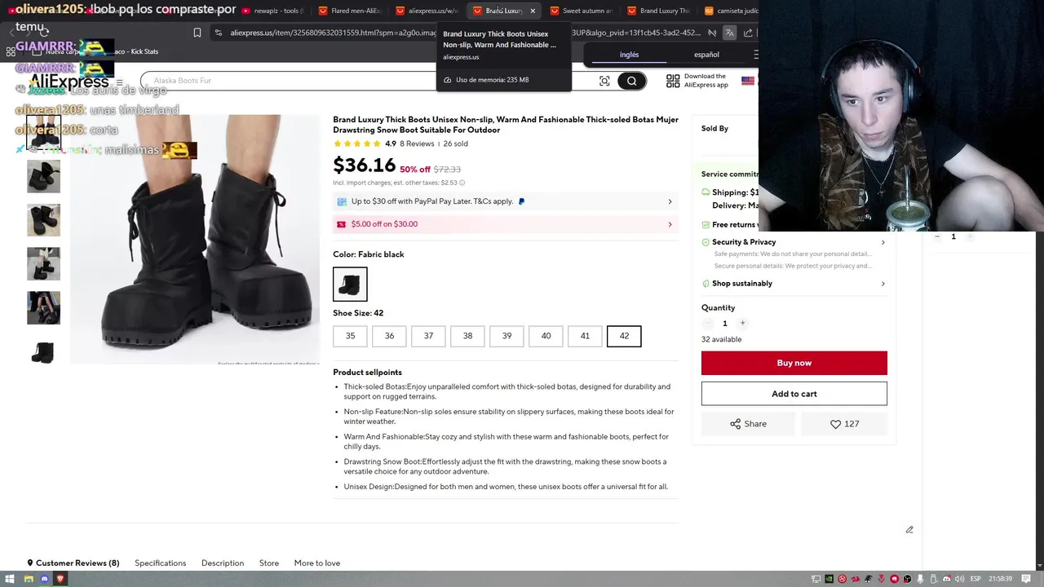
Task: Select shoe size 39
Action: (x=507, y=336)
